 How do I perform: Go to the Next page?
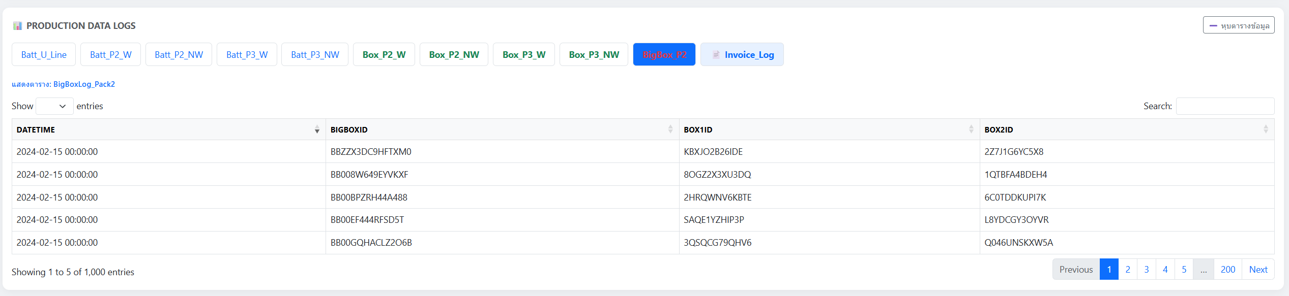1258,270
